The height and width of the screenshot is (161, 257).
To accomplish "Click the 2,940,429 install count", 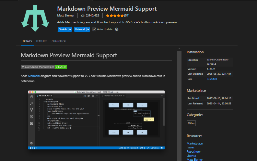I will [x=93, y=16].
